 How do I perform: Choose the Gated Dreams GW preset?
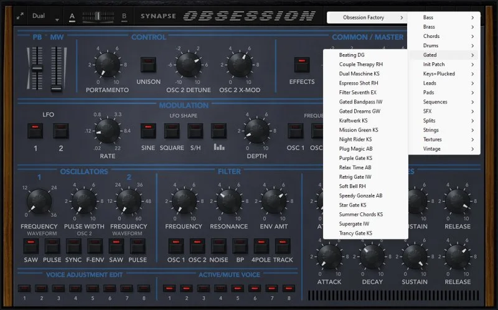point(365,111)
